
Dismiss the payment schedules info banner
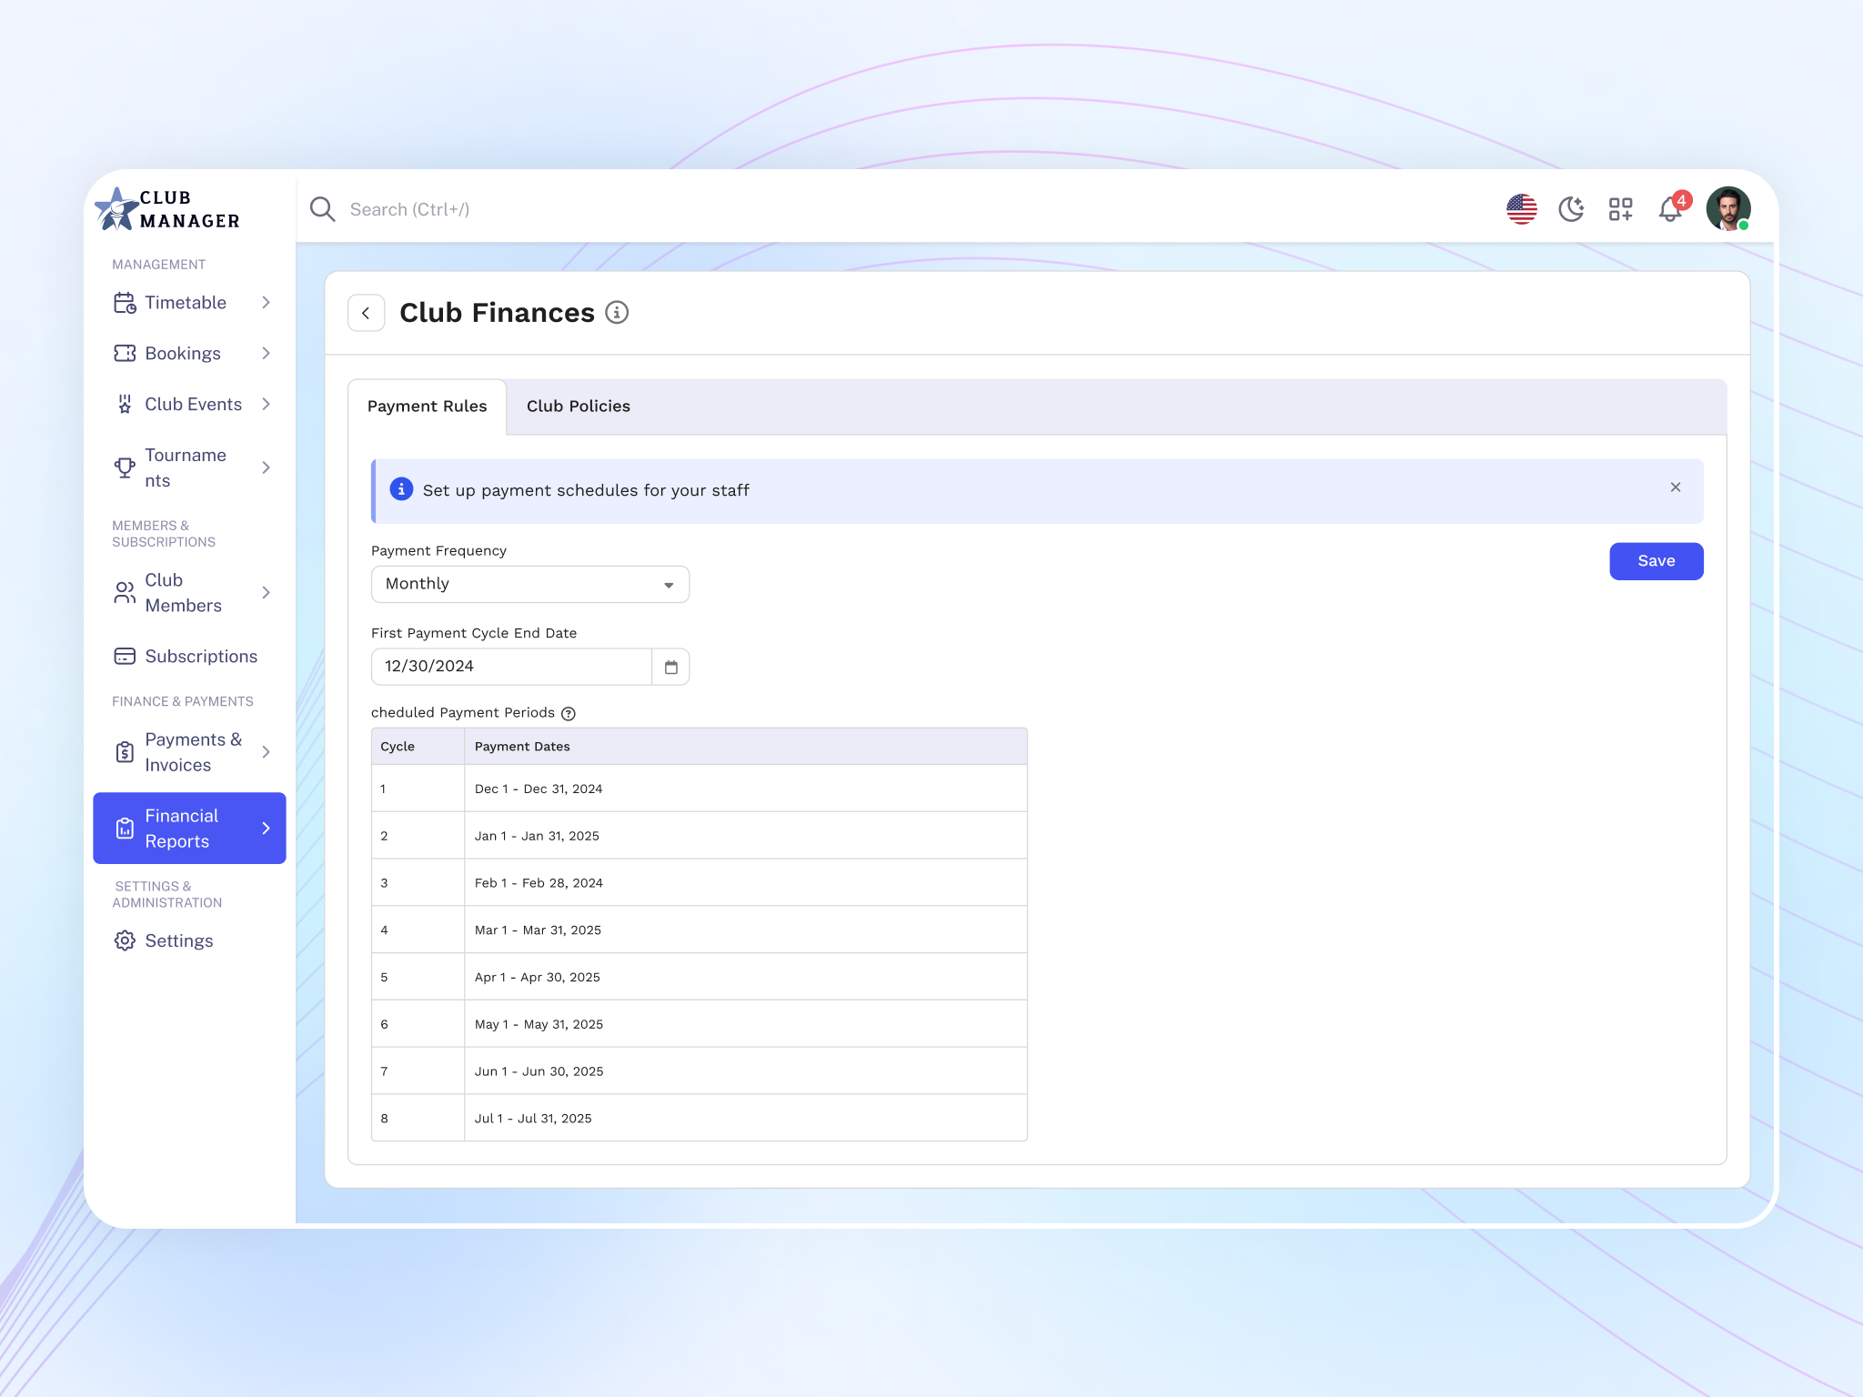pyautogui.click(x=1675, y=487)
